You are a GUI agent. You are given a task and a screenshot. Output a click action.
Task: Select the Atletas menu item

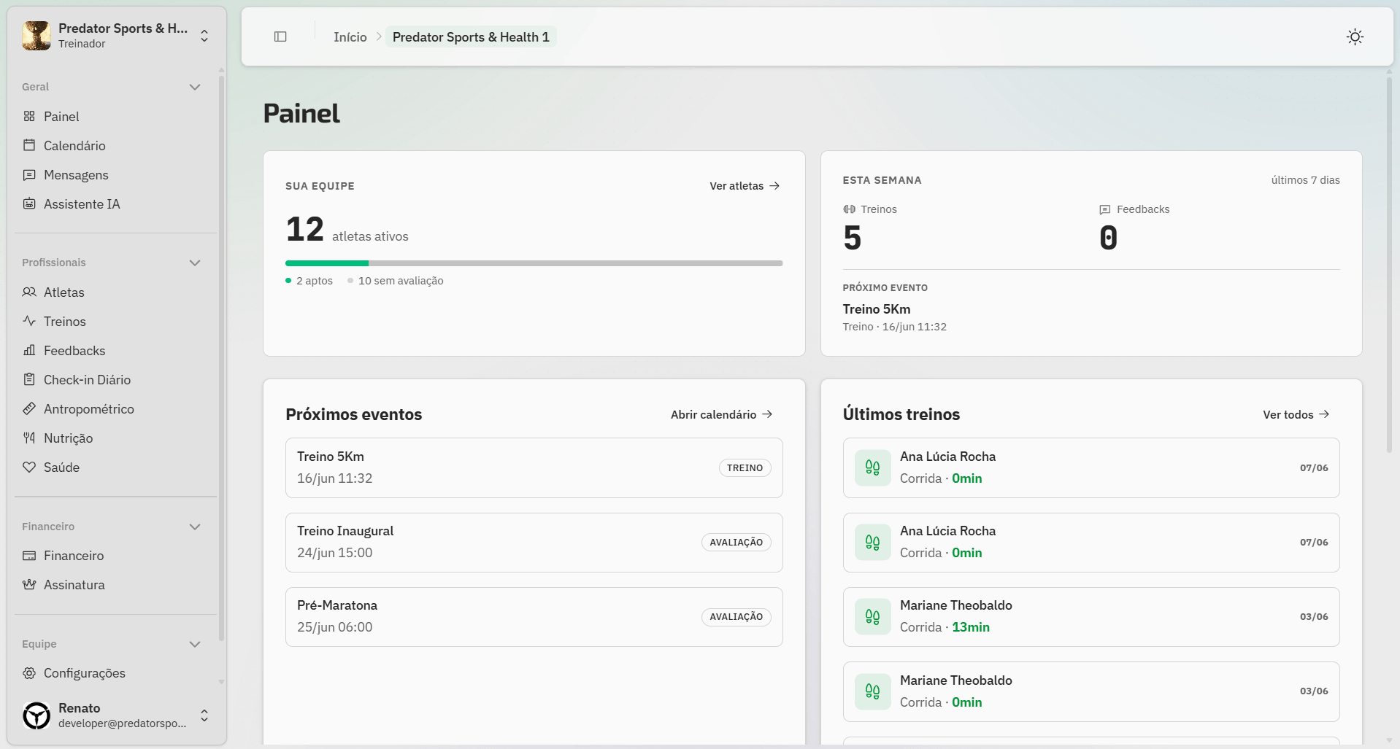pyautogui.click(x=115, y=292)
